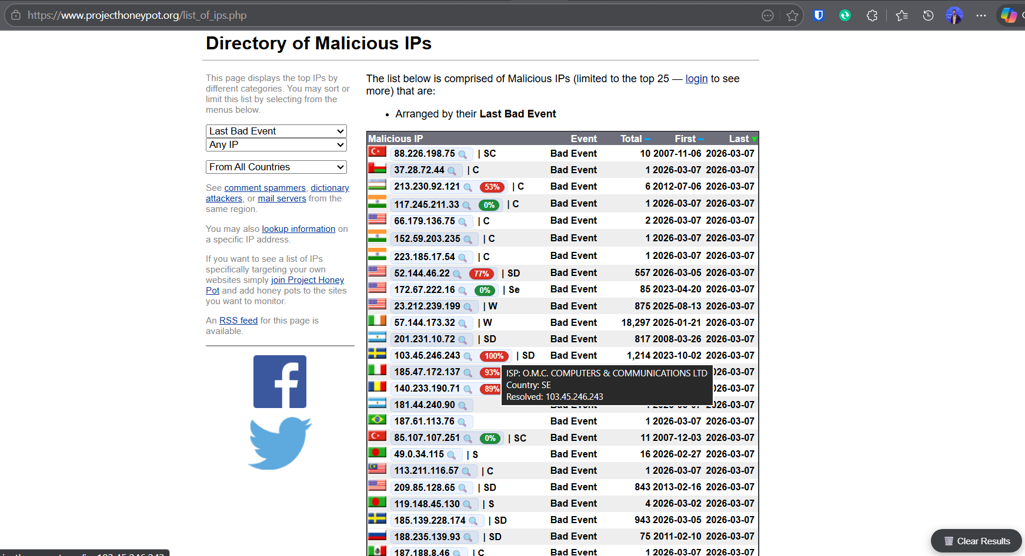Viewport: 1025px width, 556px height.
Task: Open the lookup information link
Action: [x=299, y=229]
